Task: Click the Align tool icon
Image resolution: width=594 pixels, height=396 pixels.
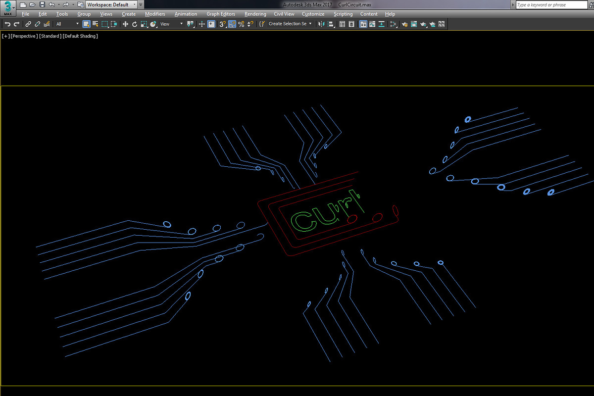Action: 331,24
